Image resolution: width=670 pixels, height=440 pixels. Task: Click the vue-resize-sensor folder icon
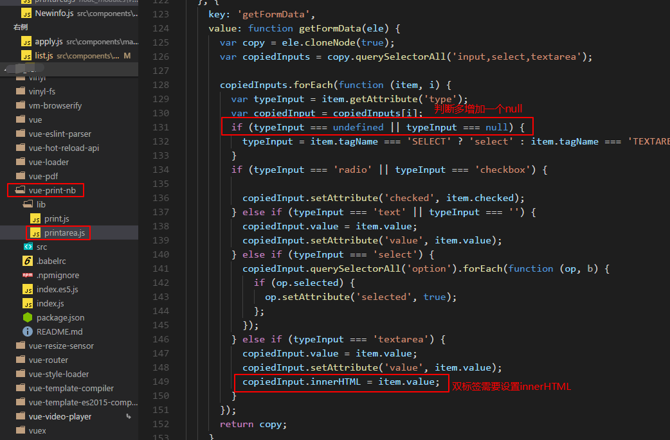point(21,345)
